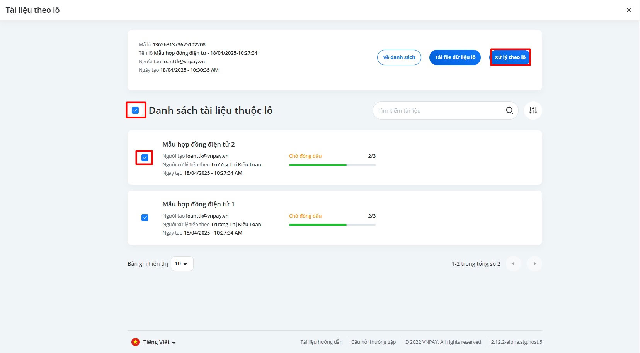Screen dimensions: 640x353
Task: Uncheck Mẫu hợp đồng điện tử 1 checkbox
Action: [145, 218]
